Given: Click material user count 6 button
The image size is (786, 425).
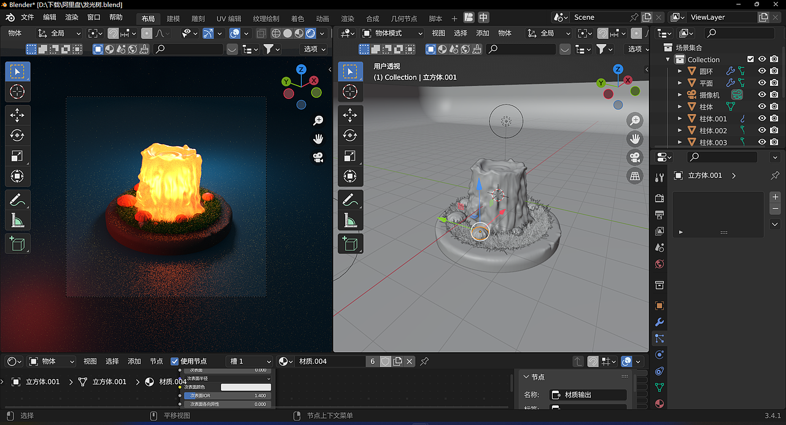Looking at the screenshot, I should tap(372, 361).
